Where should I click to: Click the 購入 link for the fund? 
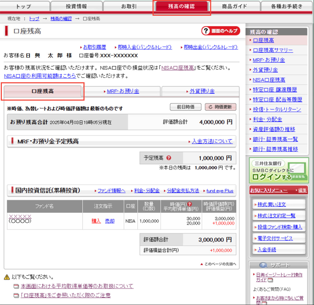click(x=96, y=221)
